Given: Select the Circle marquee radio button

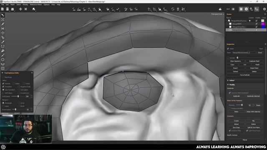Looking at the screenshot, I should click(x=19, y=103).
